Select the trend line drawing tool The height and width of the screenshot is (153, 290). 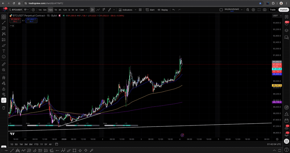coord(4,22)
